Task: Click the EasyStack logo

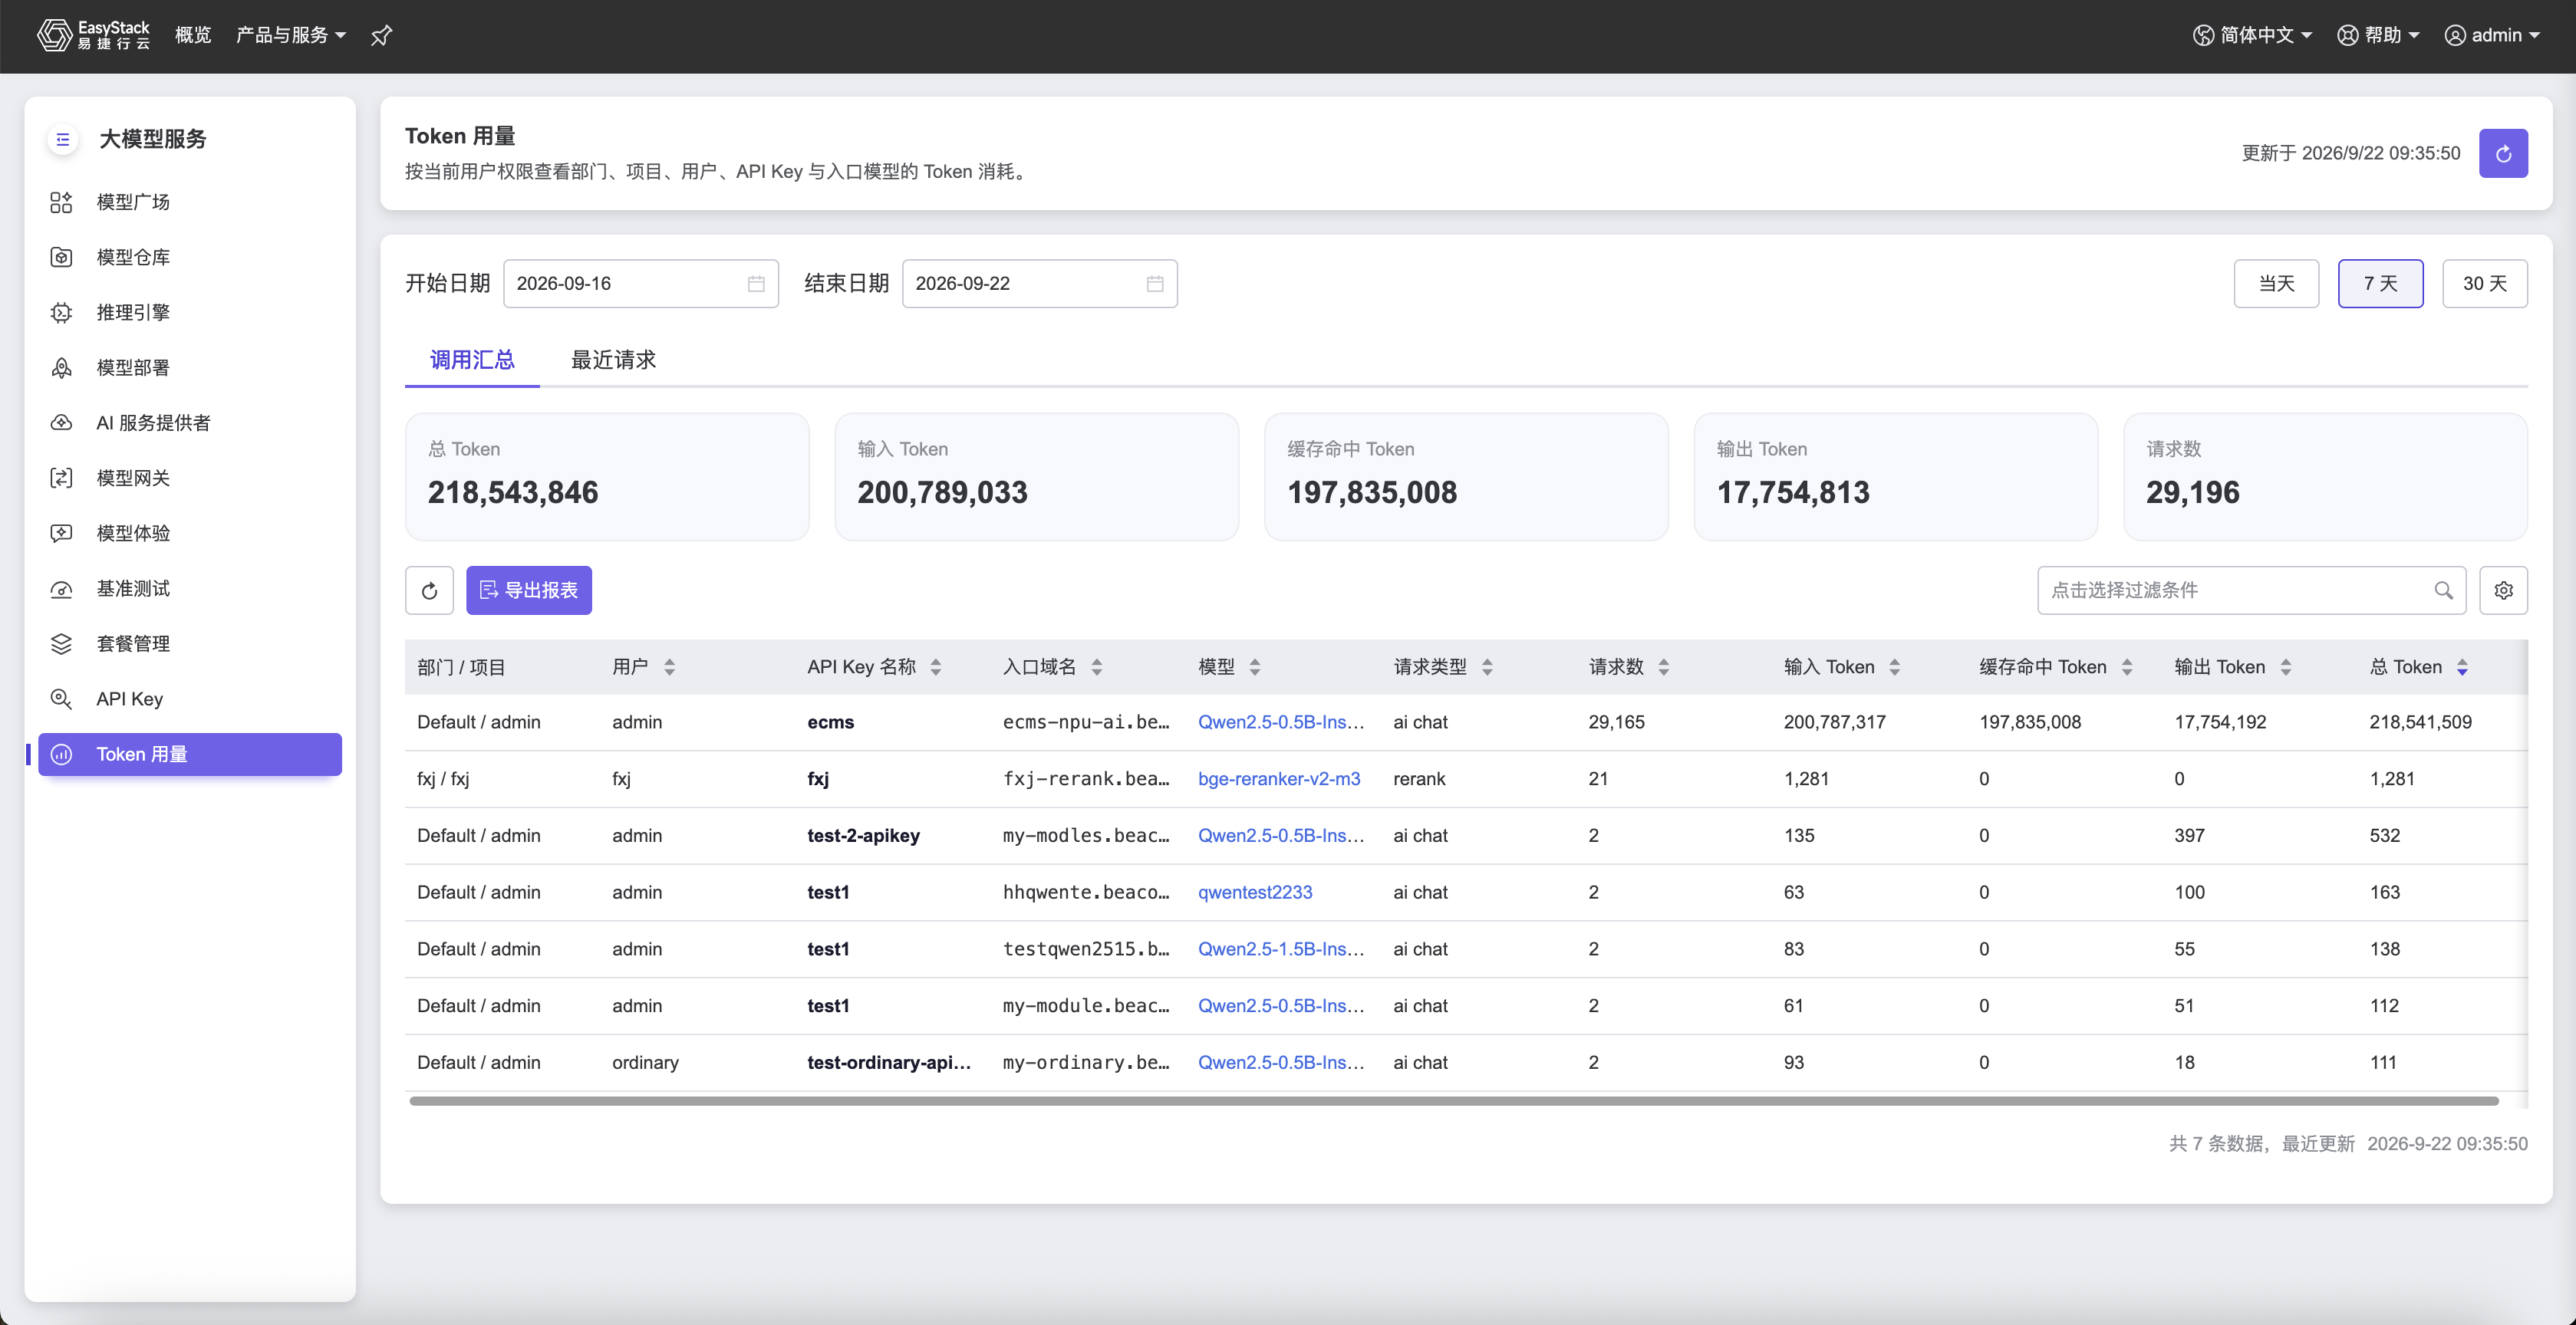Action: [x=93, y=35]
